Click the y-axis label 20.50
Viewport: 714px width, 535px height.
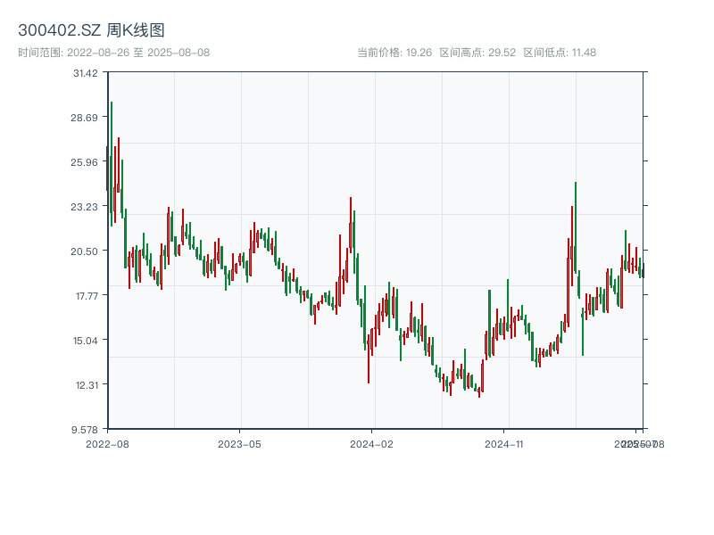84,251
